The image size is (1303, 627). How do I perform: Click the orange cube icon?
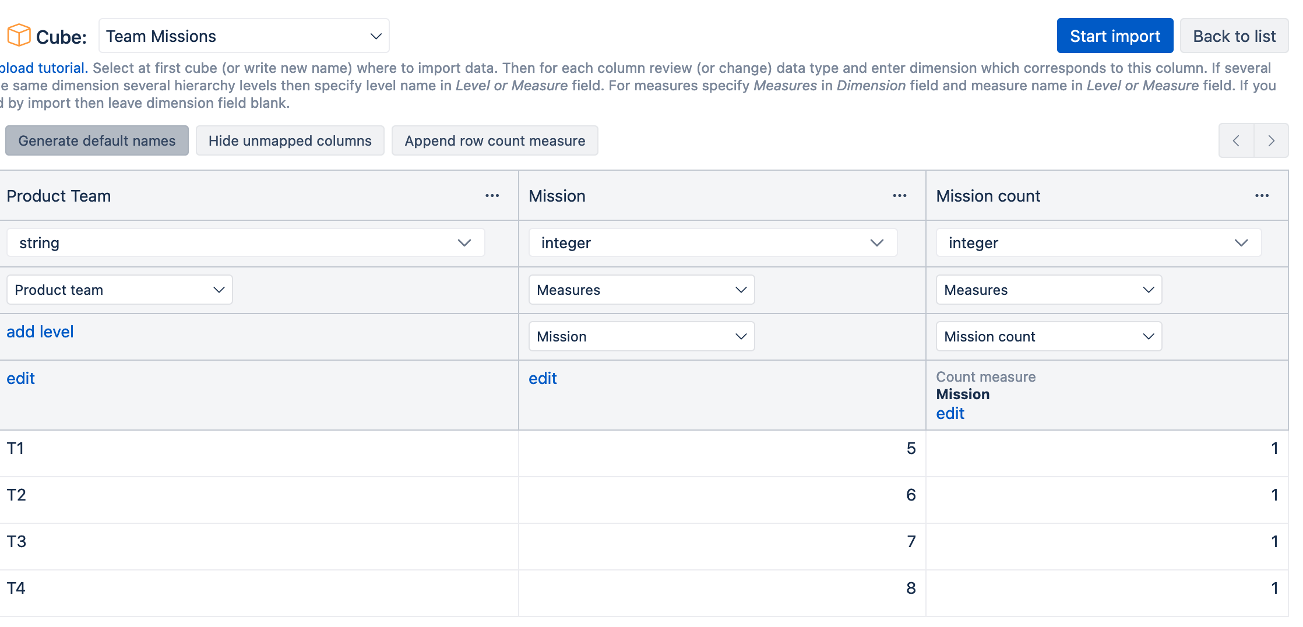pos(19,36)
